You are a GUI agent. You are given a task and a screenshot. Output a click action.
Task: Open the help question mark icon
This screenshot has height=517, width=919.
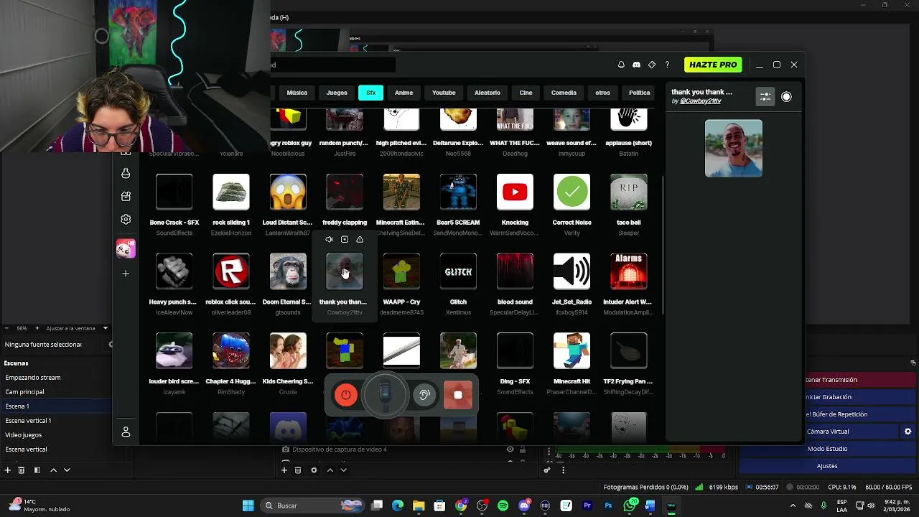coord(667,65)
